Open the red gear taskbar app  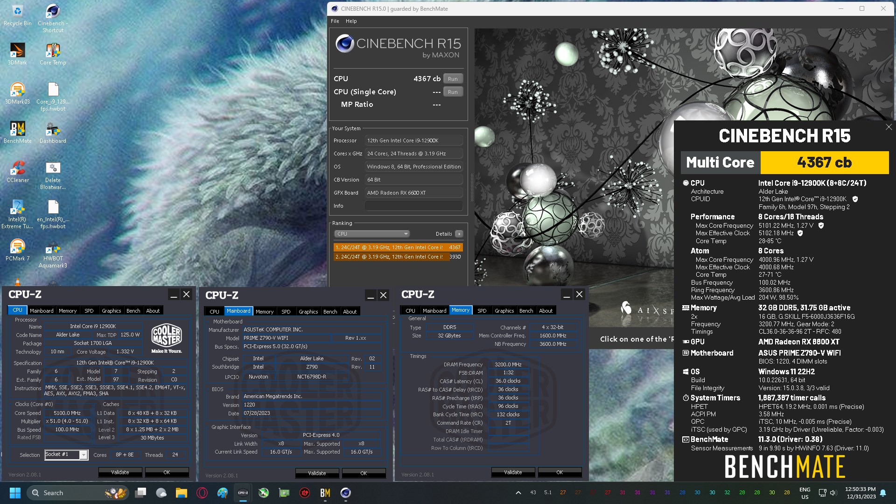tap(305, 493)
